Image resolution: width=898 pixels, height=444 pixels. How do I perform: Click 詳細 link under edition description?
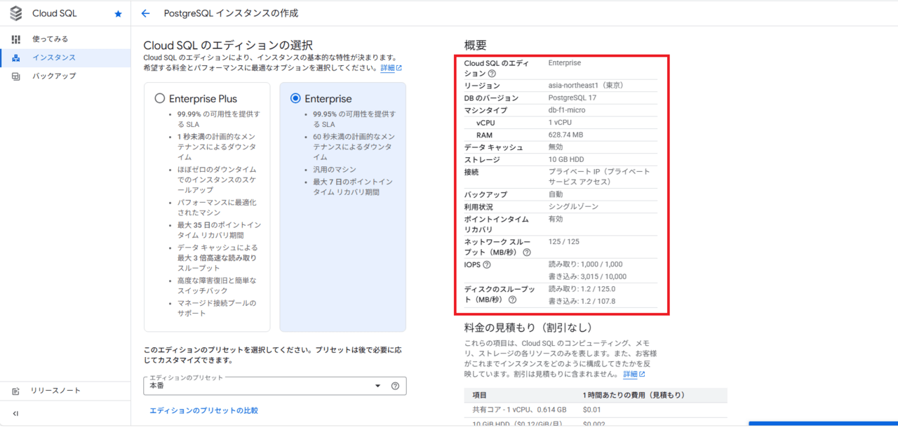[391, 68]
